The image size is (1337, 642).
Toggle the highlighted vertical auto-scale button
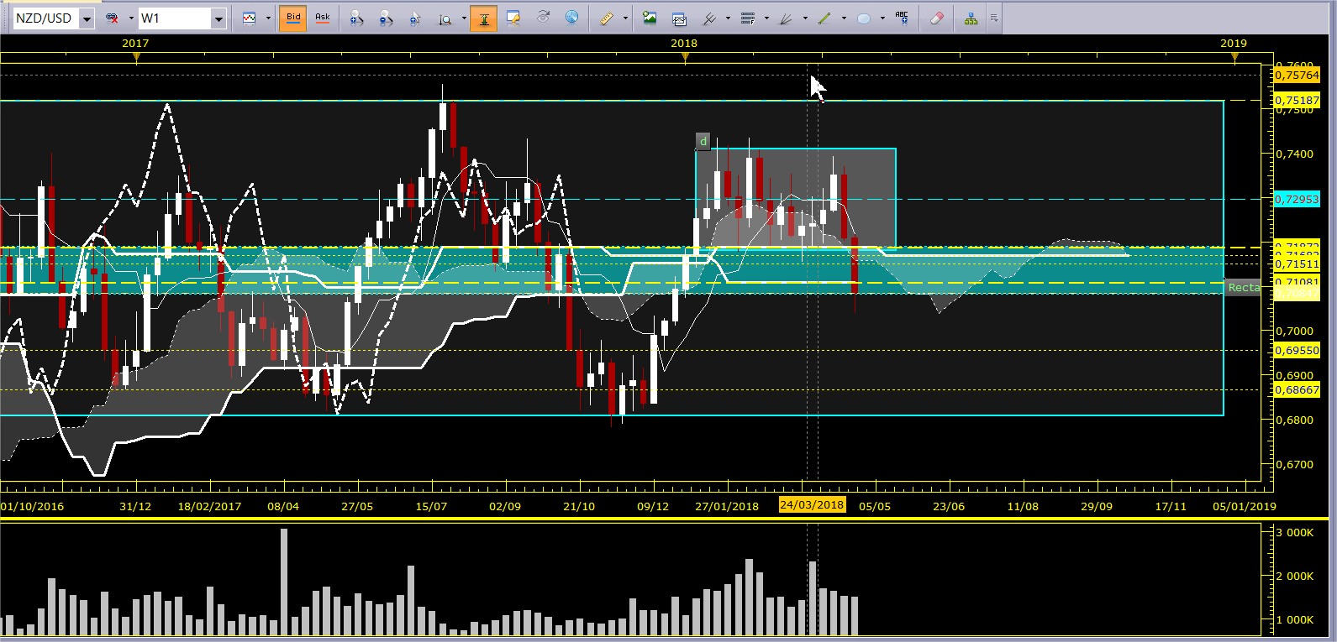pos(483,18)
